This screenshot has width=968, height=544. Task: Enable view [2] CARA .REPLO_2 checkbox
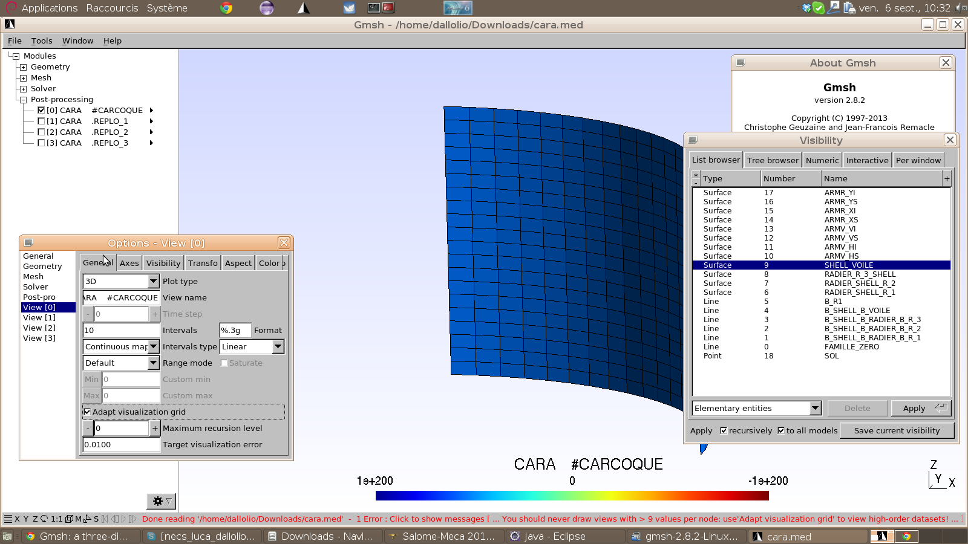(41, 132)
